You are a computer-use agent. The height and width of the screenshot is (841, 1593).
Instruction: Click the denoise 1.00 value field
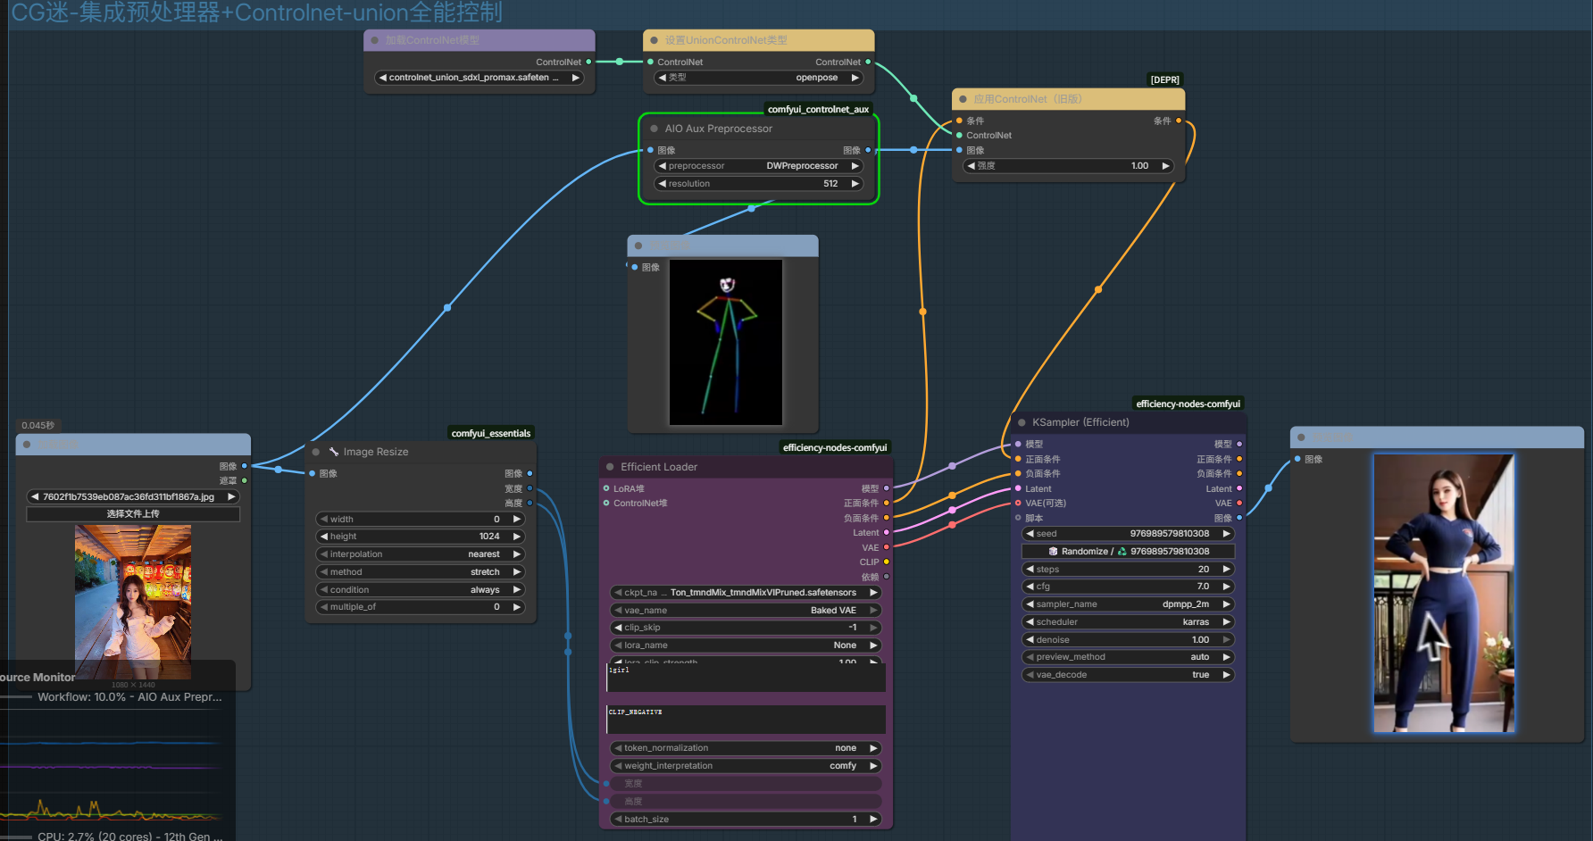(1129, 640)
